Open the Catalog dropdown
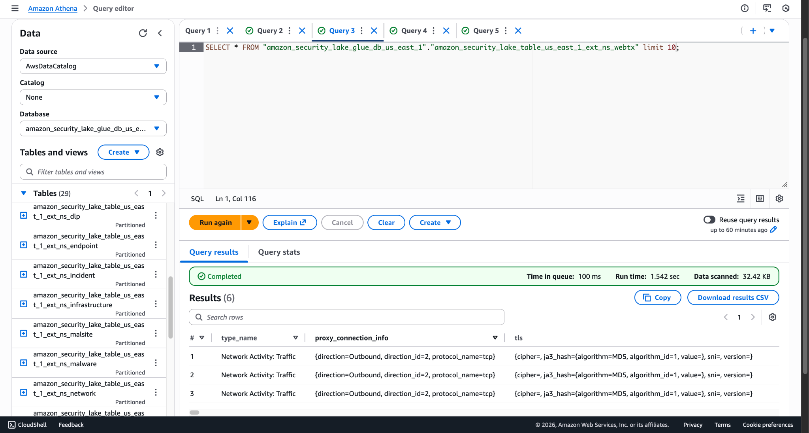Image resolution: width=809 pixels, height=433 pixels. pos(93,97)
